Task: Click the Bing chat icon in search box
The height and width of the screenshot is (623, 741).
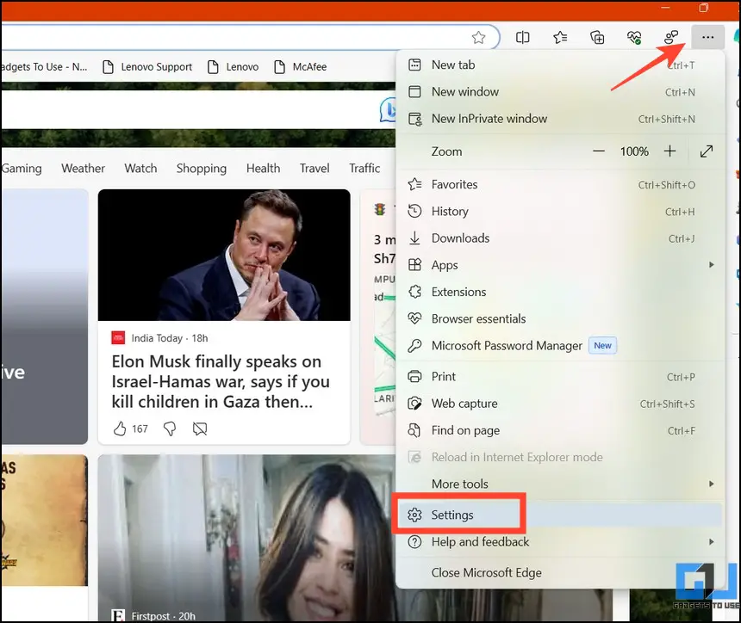Action: tap(389, 110)
